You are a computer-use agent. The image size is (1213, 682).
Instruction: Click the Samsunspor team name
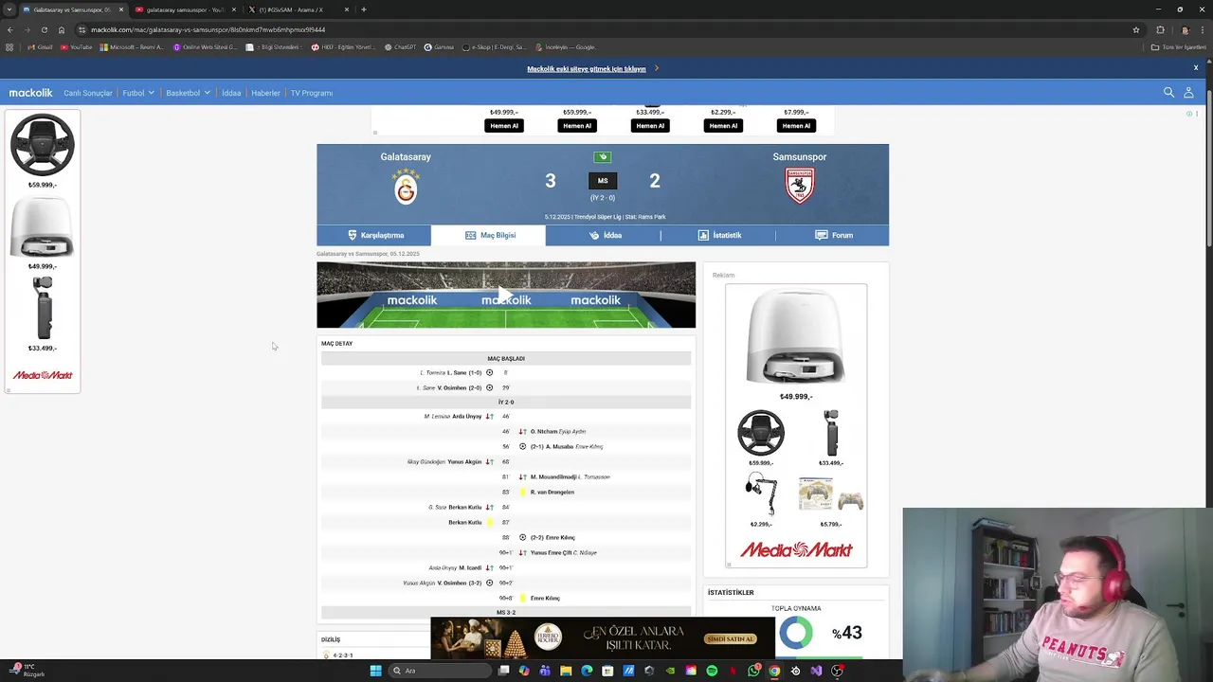point(800,156)
